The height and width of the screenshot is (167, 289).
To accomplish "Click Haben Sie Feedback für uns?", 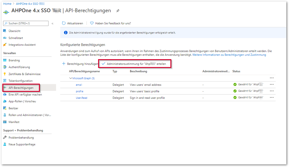I will [110, 23].
